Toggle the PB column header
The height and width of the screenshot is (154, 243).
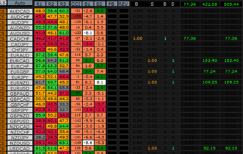tap(112, 4)
